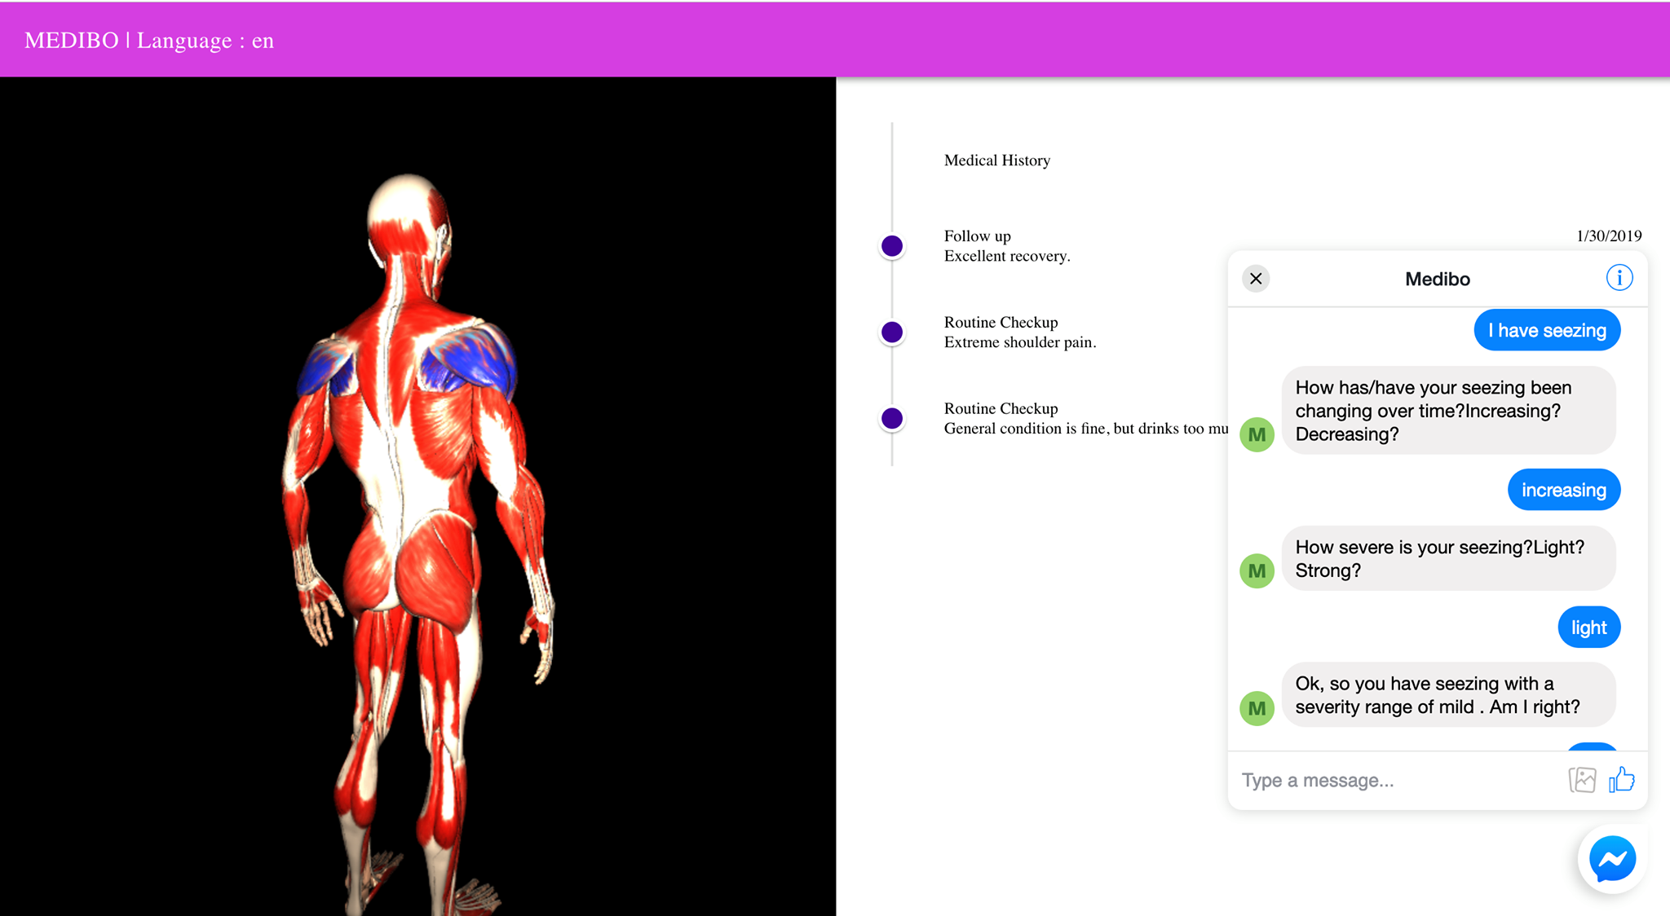
Task: Click the thumbs-up like icon
Action: click(x=1621, y=780)
